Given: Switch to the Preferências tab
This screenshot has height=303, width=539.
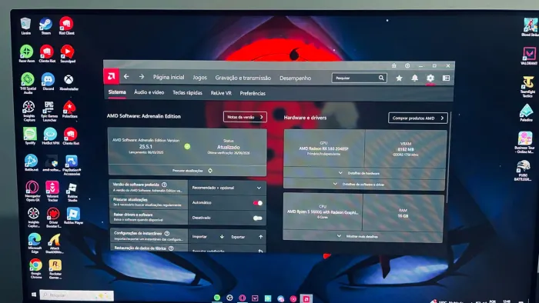Looking at the screenshot, I should click(x=253, y=93).
